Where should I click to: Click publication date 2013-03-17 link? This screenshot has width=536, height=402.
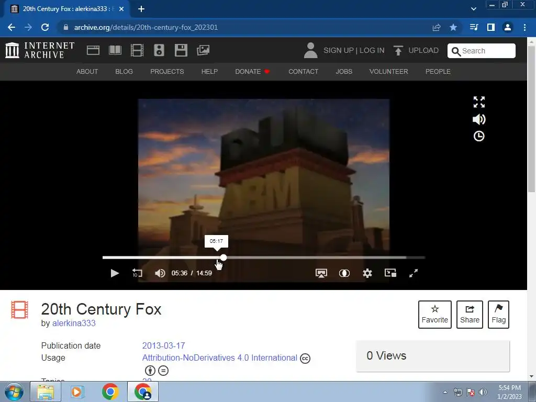pyautogui.click(x=163, y=345)
